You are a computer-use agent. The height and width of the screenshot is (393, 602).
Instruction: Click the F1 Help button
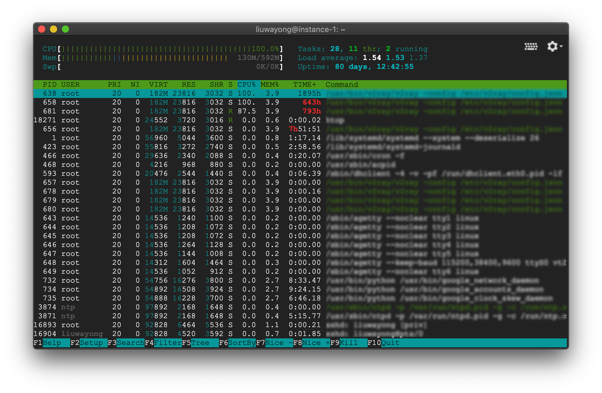(x=52, y=343)
